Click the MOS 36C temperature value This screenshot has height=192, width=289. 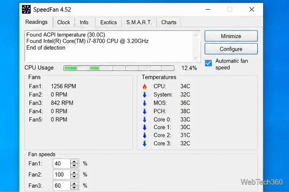point(185,103)
